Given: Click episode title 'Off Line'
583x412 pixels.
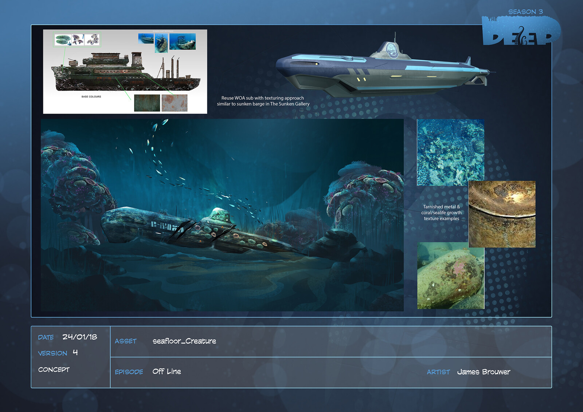Looking at the screenshot, I should click(x=167, y=371).
